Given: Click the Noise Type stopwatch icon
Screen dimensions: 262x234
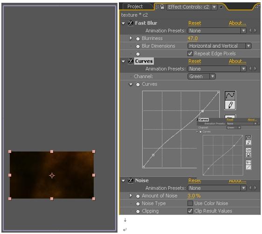Looking at the screenshot, I should click(x=138, y=204).
